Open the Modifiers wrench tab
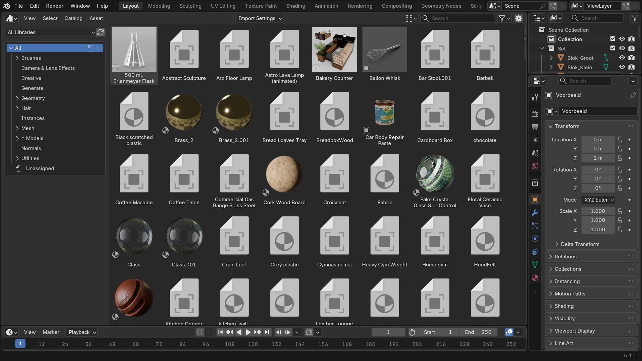642x361 pixels. point(535,213)
